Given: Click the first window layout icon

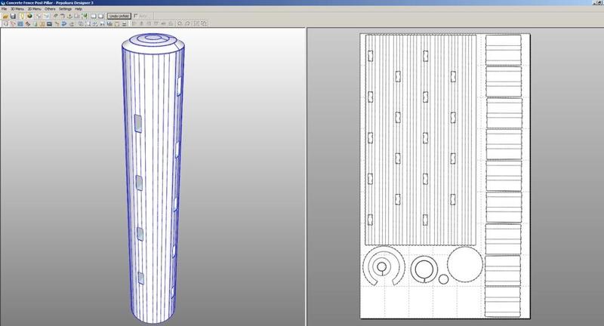Looking at the screenshot, I should [93, 16].
